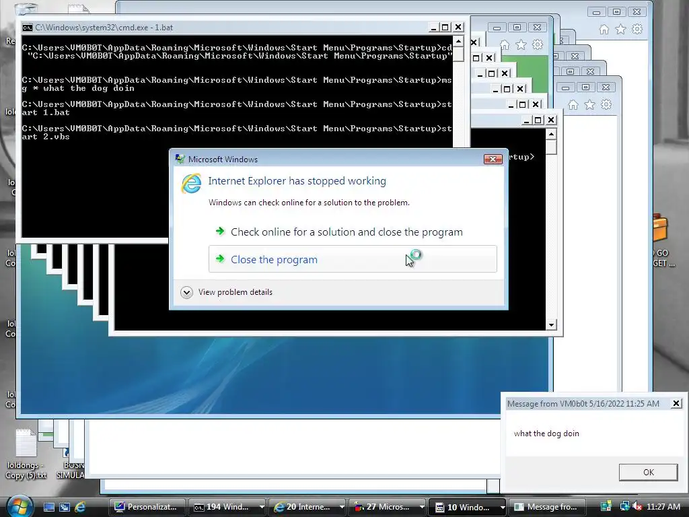Maximize the cmd.exe - 1.bat window
The height and width of the screenshot is (517, 689).
pos(445,27)
